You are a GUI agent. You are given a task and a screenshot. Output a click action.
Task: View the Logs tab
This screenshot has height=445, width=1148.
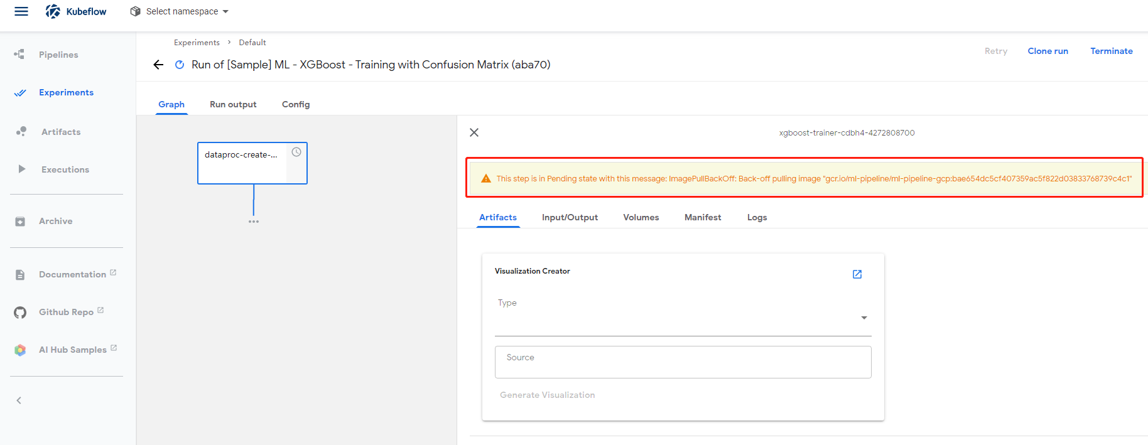[x=757, y=217]
